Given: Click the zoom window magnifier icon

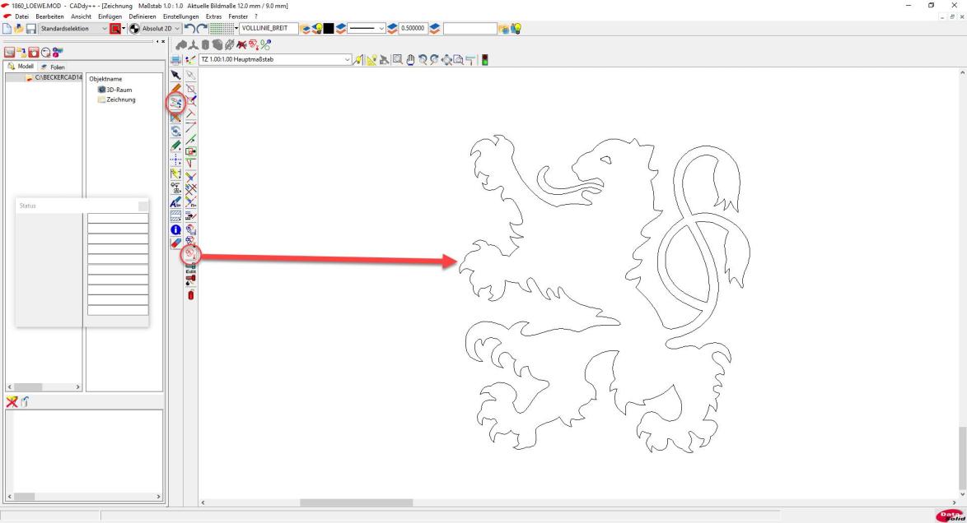Looking at the screenshot, I should pos(398,60).
